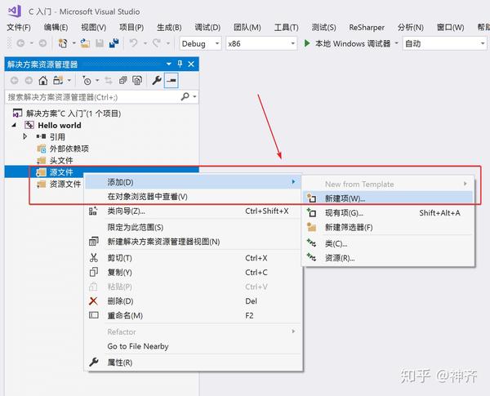Open the 工具(T) menu
The image size is (490, 396).
(287, 28)
